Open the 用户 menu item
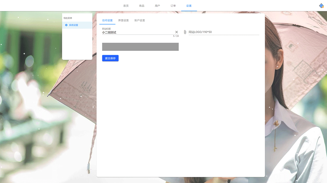The height and width of the screenshot is (183, 327). pos(157,6)
